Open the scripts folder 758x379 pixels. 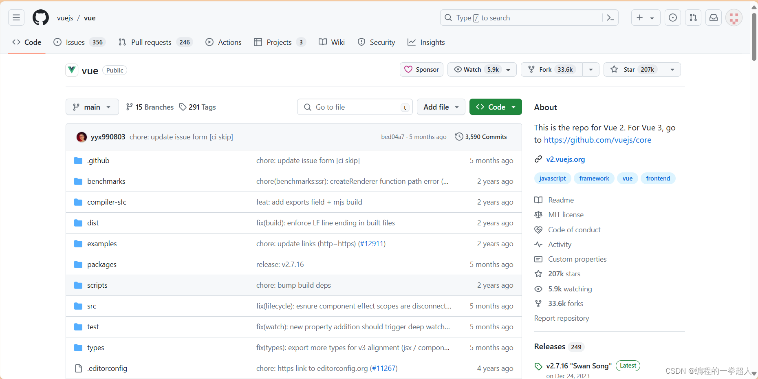97,285
